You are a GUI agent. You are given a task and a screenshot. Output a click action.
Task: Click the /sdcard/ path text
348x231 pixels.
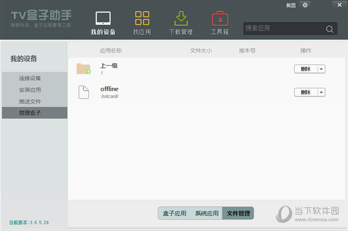click(110, 96)
